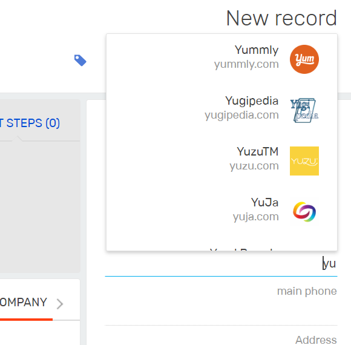Pick YuzuTM from the autocomplete list
This screenshot has width=351, height=345.
(222, 161)
